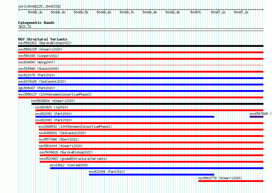
Task: Select the black nsv5836604 variant bar
Action: tap(147, 104)
